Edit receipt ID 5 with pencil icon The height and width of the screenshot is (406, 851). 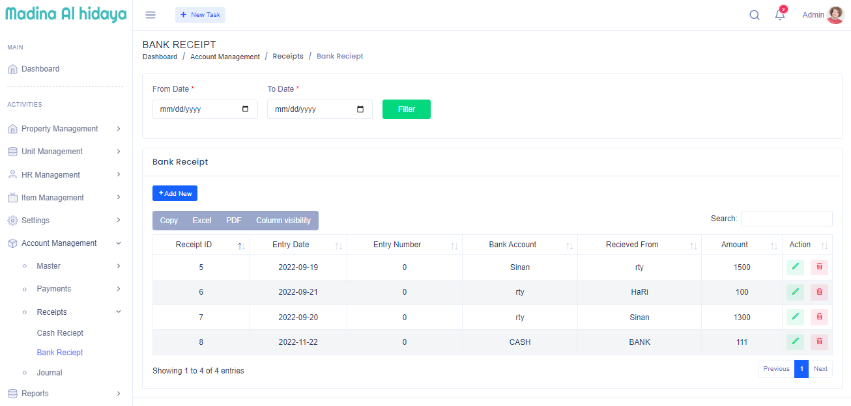(x=795, y=267)
